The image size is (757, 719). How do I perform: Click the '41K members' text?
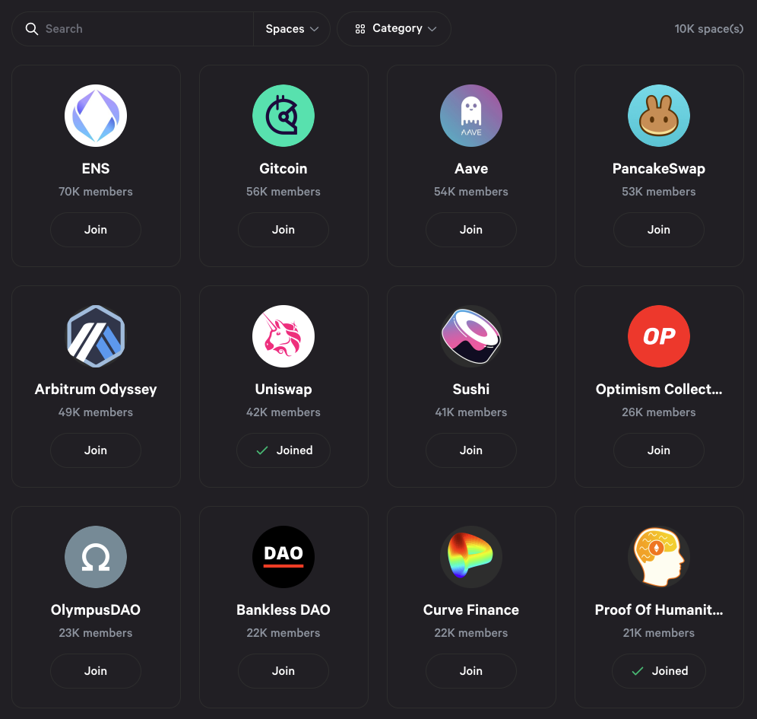(471, 412)
